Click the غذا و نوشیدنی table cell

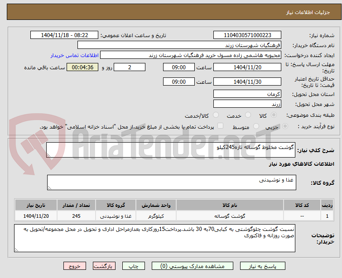point(116,216)
